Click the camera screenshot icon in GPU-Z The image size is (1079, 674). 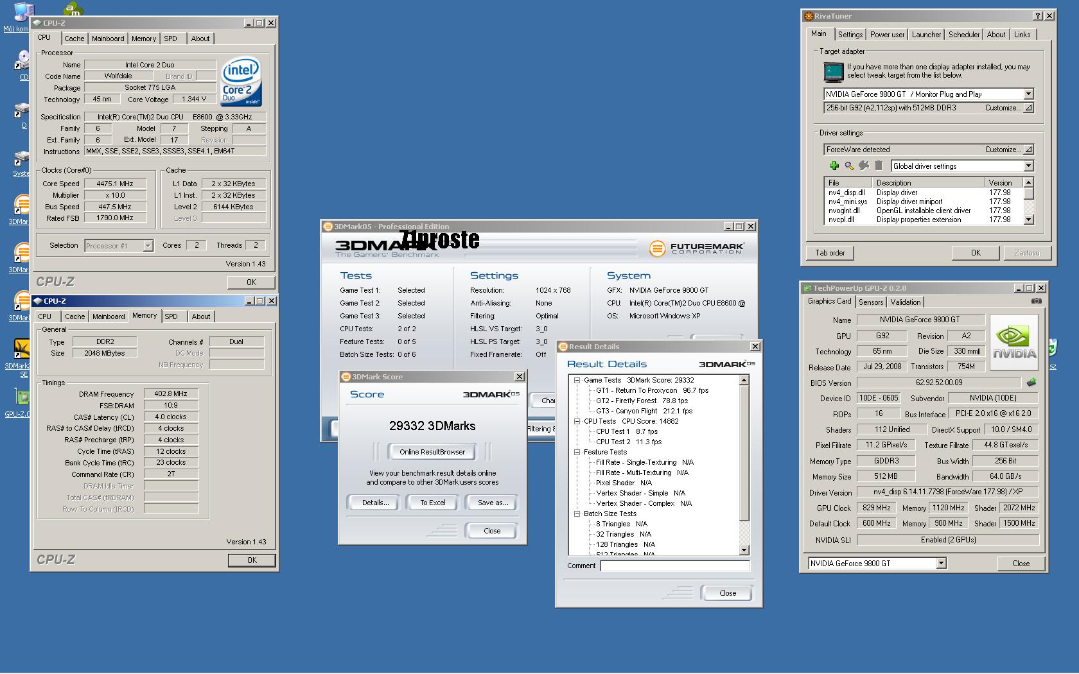click(x=1036, y=300)
